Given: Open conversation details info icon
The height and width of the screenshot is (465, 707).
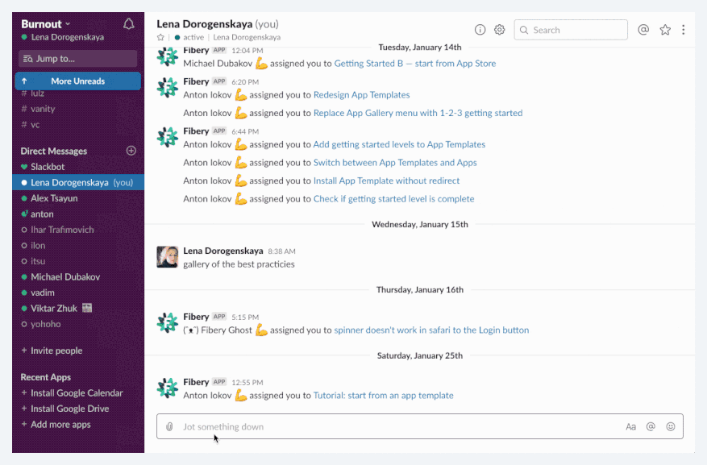Looking at the screenshot, I should tap(480, 30).
